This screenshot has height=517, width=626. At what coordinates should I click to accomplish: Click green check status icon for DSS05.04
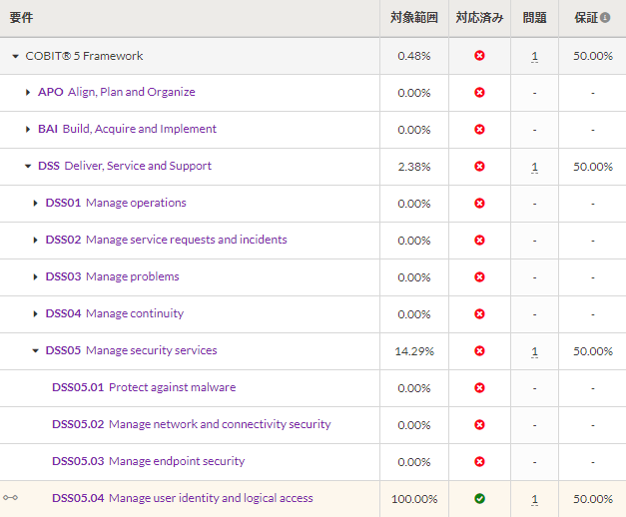coord(479,498)
